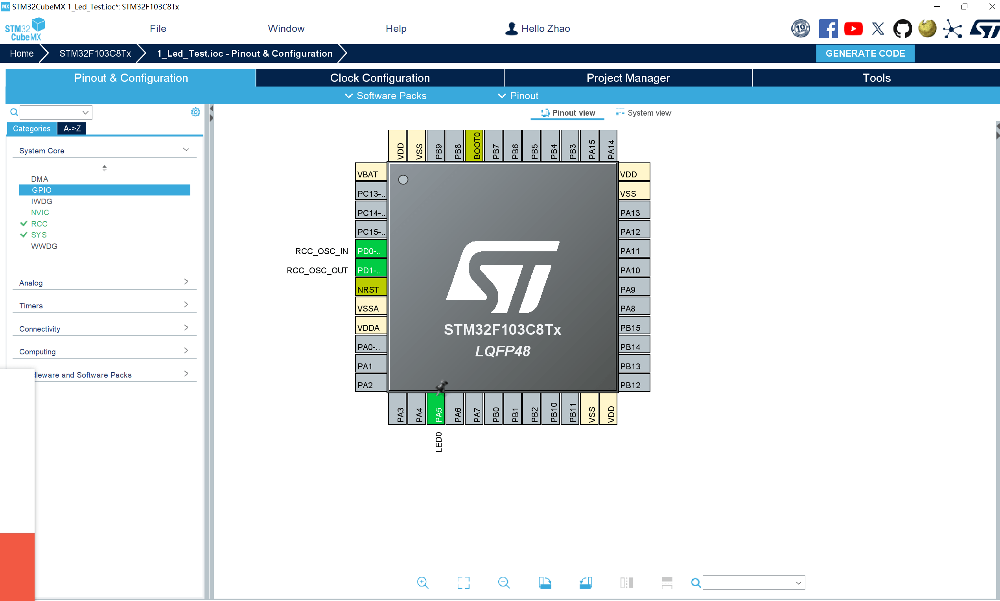The width and height of the screenshot is (1000, 601).
Task: Click the fit-to-screen bracket icon
Action: 463,583
